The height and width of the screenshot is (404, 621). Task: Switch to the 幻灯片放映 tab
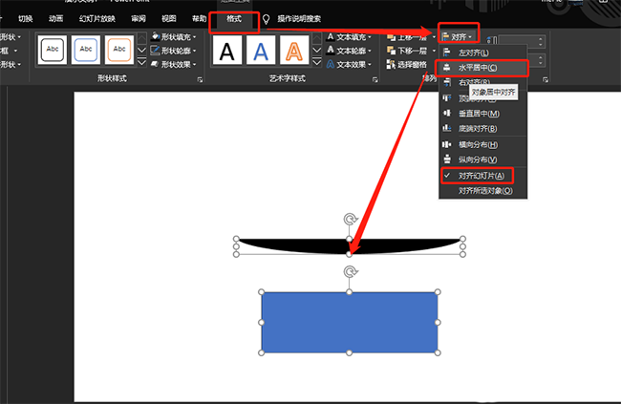click(97, 18)
